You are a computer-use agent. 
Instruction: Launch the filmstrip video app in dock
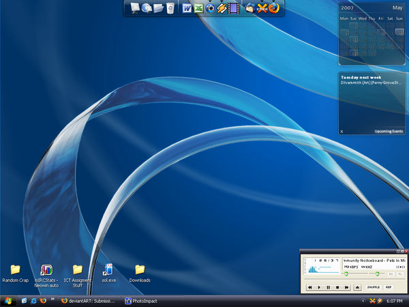pyautogui.click(x=233, y=8)
